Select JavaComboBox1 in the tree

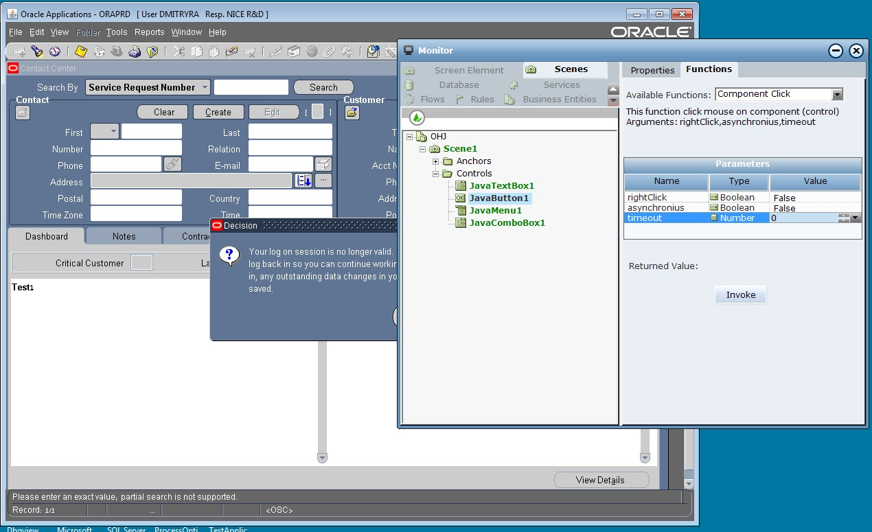coord(507,222)
